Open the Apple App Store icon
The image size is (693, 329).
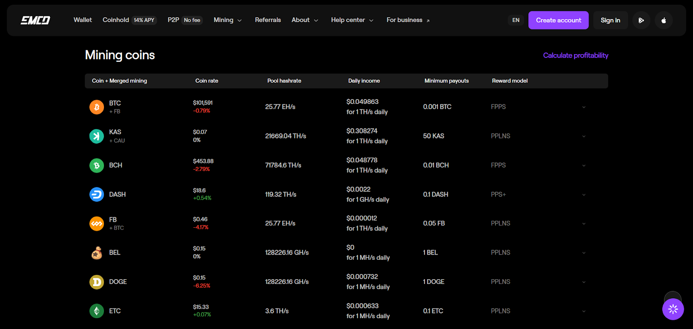tap(664, 20)
